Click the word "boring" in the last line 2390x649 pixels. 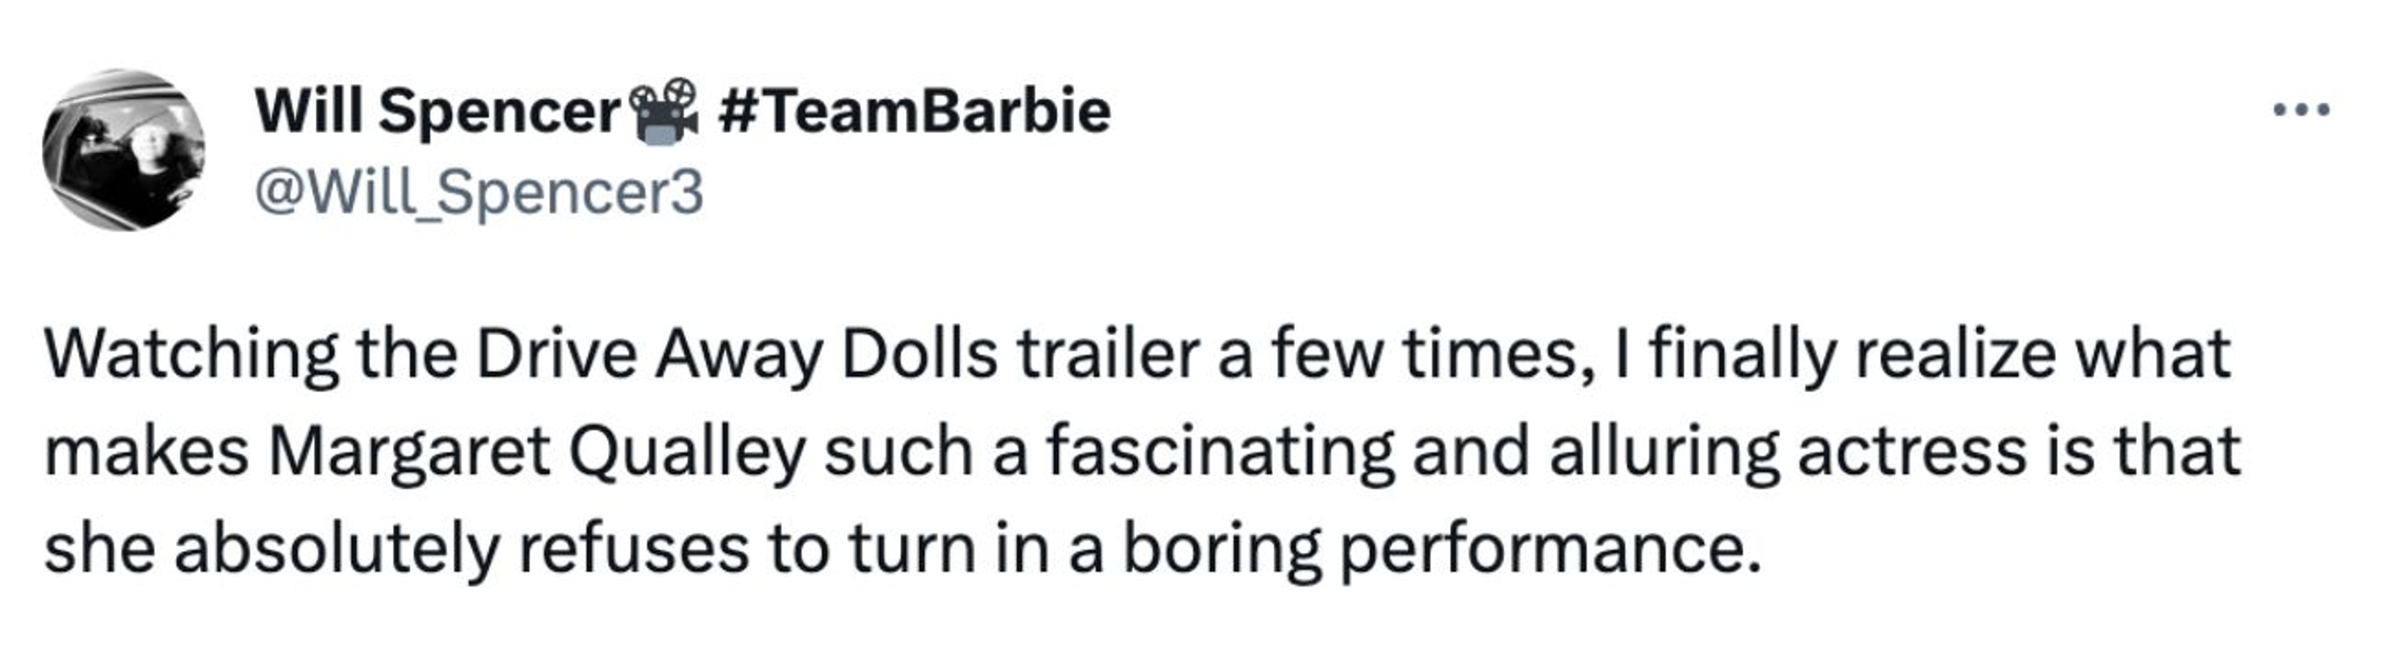(x=1222, y=549)
